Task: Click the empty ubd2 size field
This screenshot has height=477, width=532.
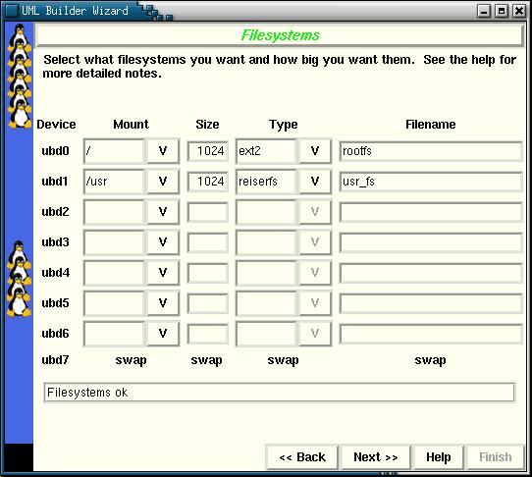Action: click(x=208, y=212)
